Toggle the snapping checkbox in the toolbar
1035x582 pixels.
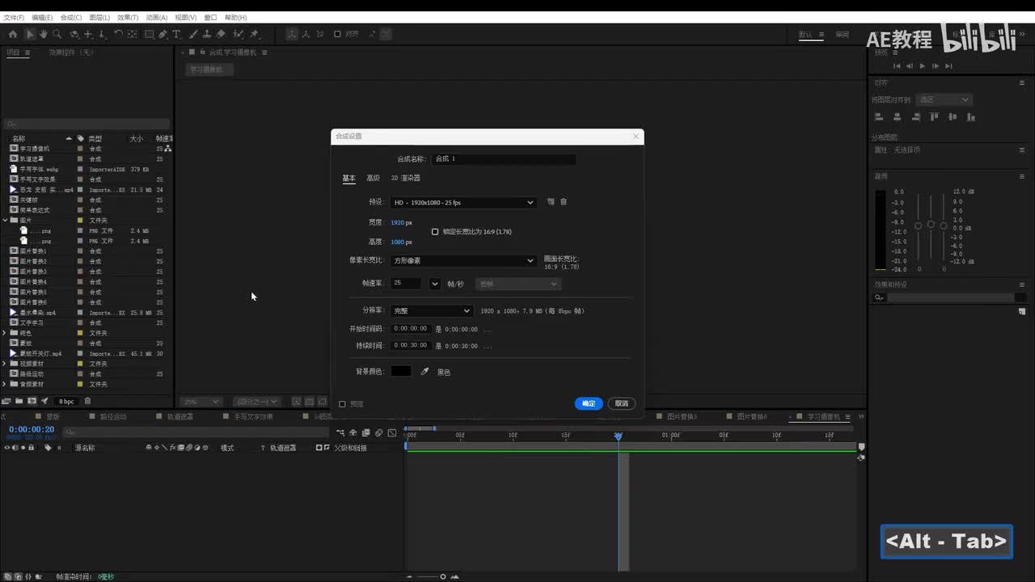point(338,34)
